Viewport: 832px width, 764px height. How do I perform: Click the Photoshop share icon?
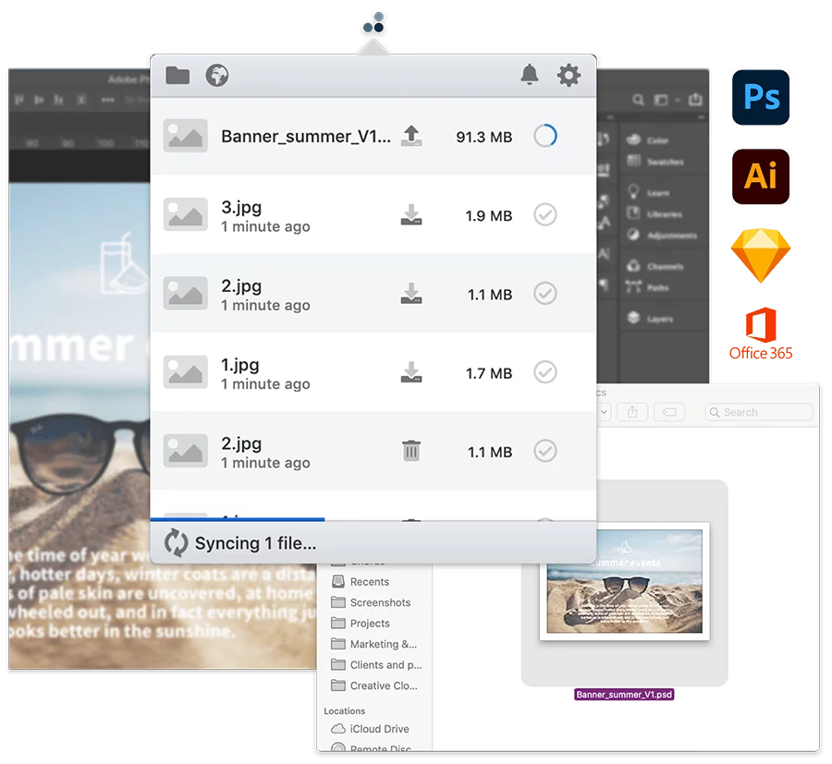tap(695, 99)
